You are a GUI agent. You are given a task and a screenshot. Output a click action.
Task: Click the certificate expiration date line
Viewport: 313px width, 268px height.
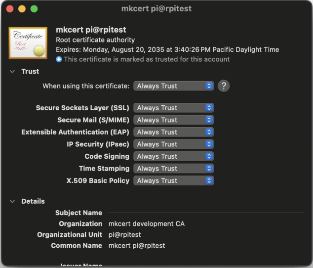[x=167, y=49]
